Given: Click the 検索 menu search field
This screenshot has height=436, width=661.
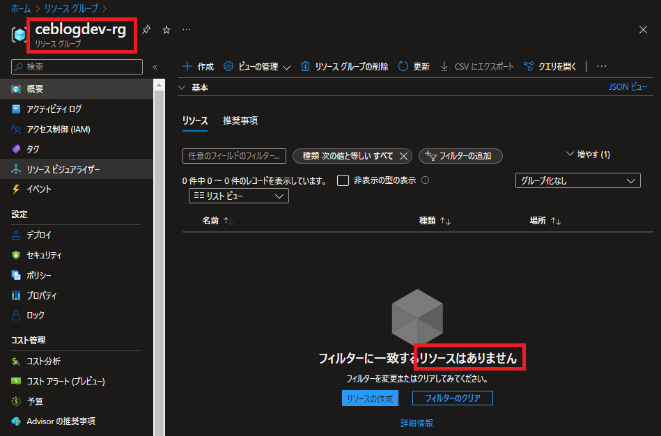Looking at the screenshot, I should tap(77, 67).
